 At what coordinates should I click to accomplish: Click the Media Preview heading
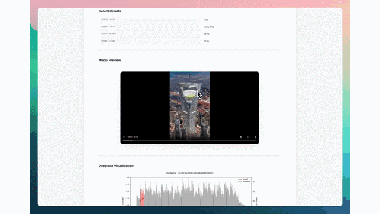[109, 60]
